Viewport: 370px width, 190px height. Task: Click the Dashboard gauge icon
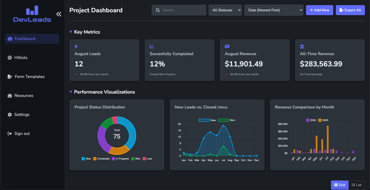pyautogui.click(x=10, y=39)
